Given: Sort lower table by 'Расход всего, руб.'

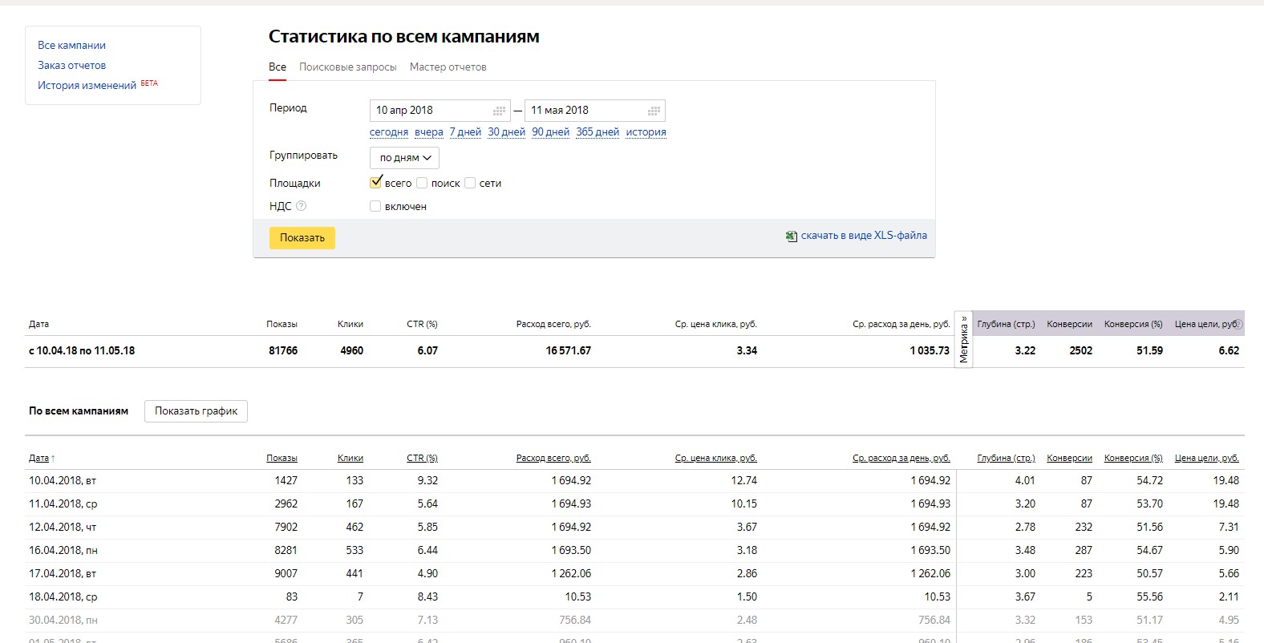Looking at the screenshot, I should click(553, 458).
